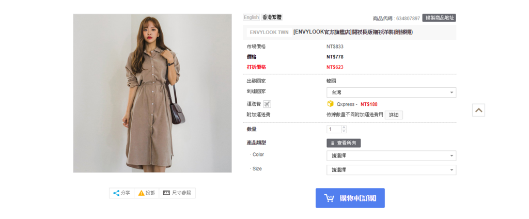Expand the Color selection dropdown

click(x=391, y=156)
